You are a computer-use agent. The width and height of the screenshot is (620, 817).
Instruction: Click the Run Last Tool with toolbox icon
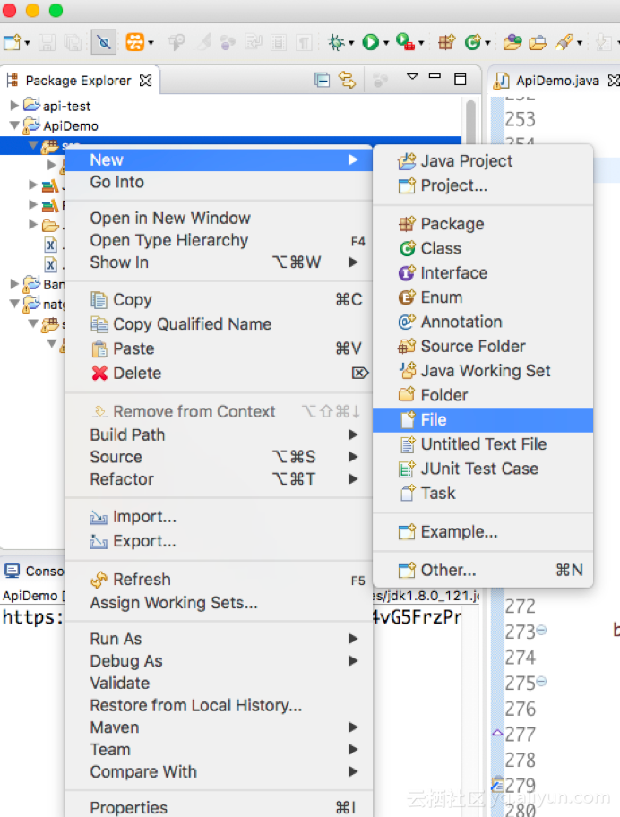(405, 42)
